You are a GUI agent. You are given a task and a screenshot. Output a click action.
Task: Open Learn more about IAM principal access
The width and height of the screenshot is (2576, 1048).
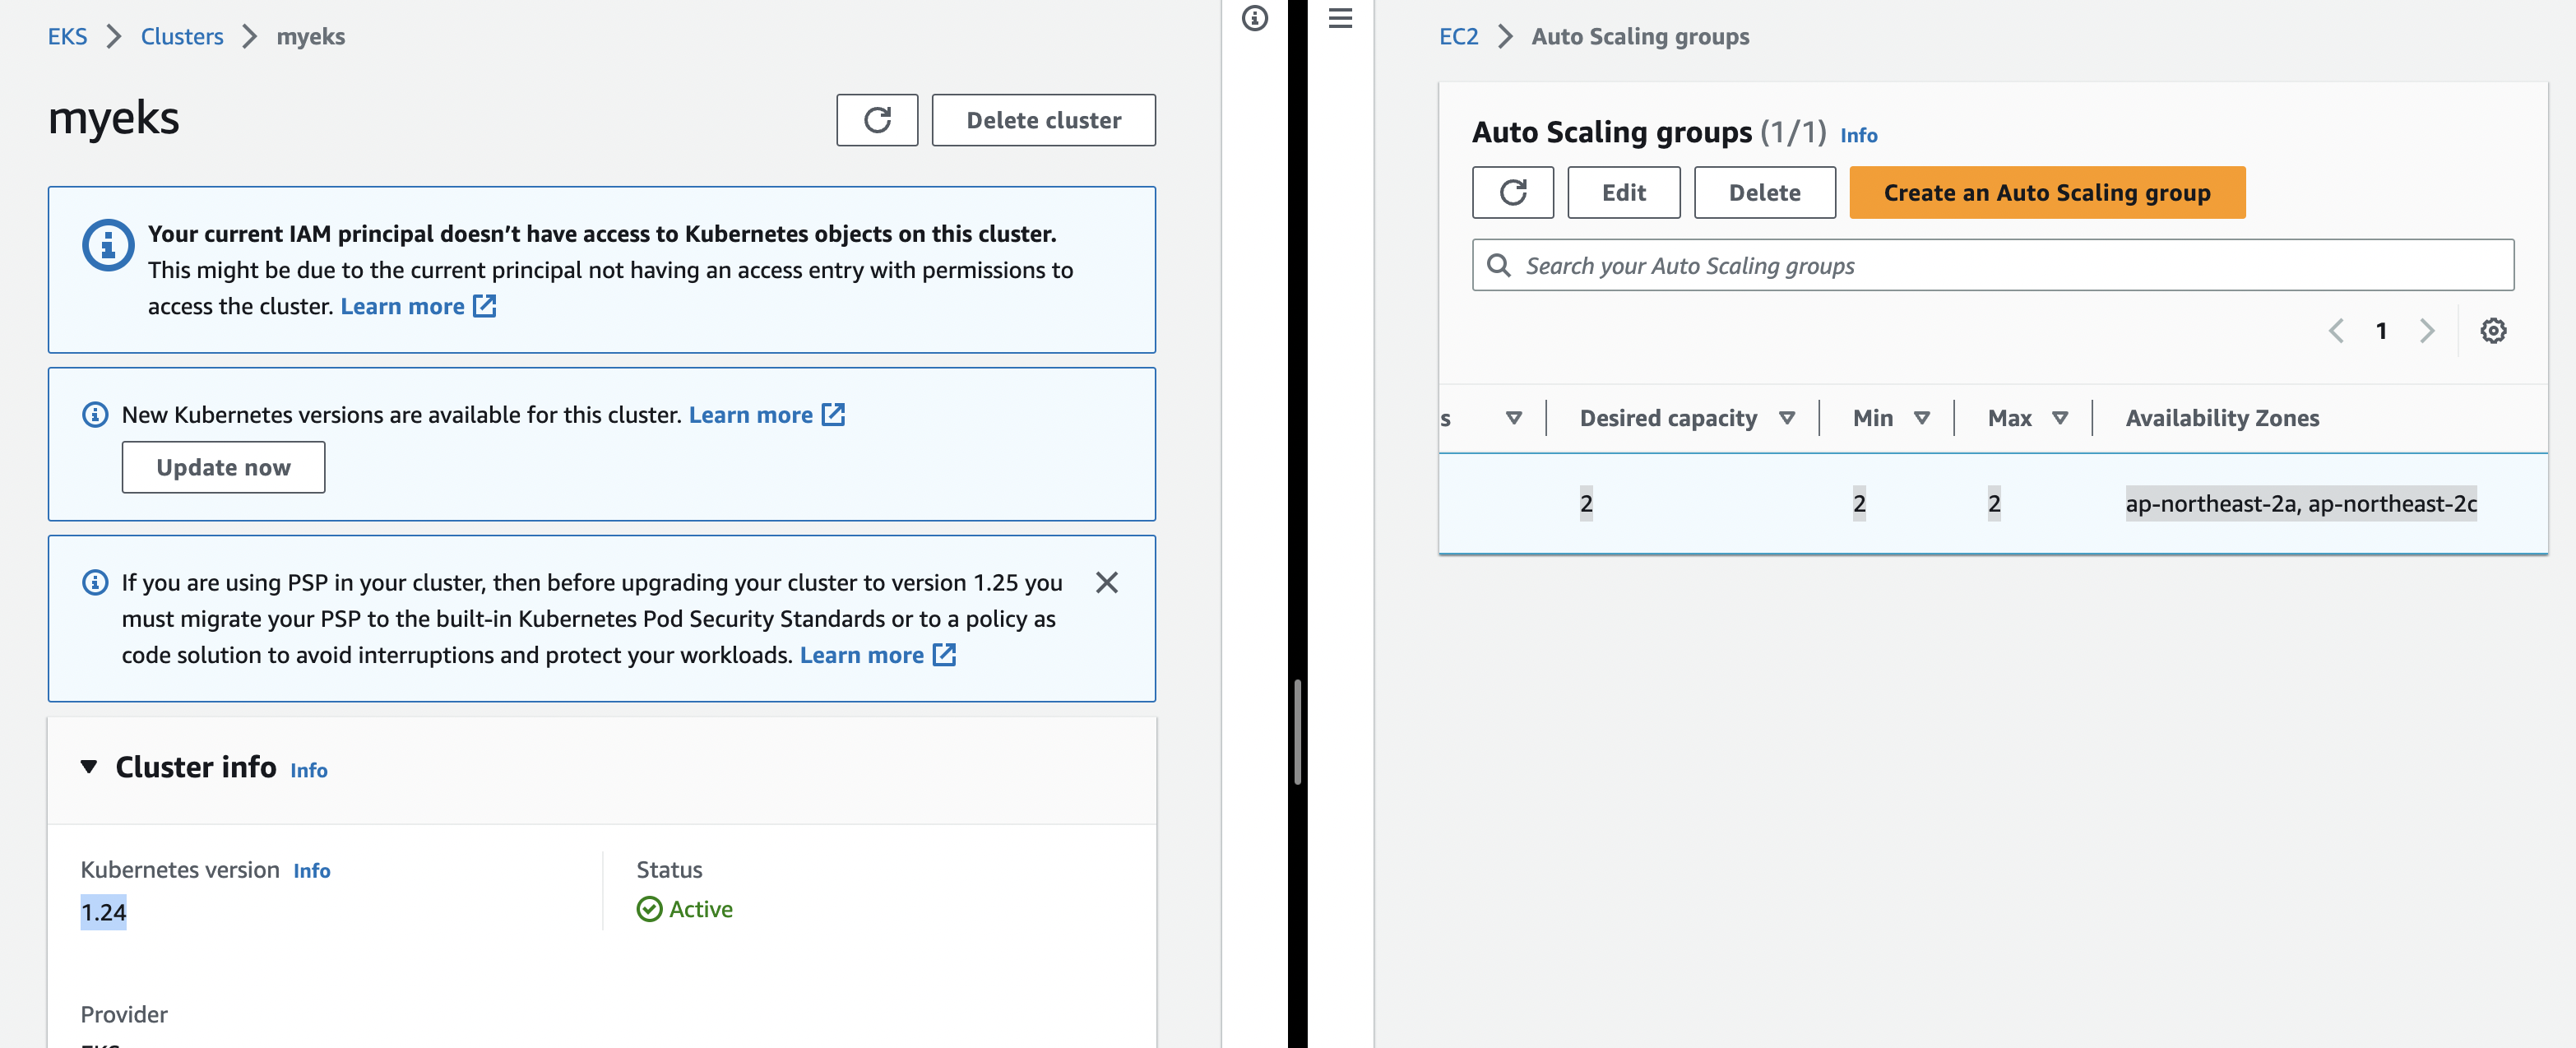(418, 306)
